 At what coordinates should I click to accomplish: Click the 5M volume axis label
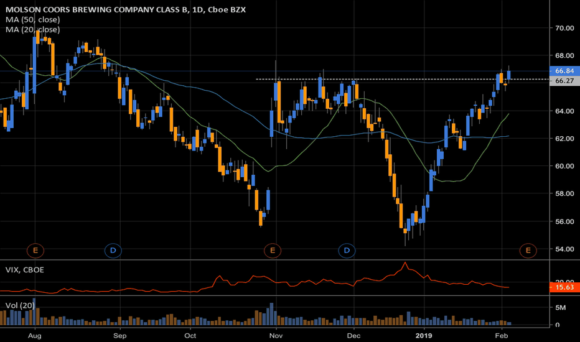coord(560,308)
